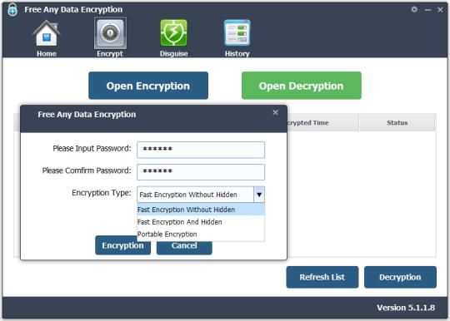
Task: Click the Encryption Type label
Action: tap(102, 193)
